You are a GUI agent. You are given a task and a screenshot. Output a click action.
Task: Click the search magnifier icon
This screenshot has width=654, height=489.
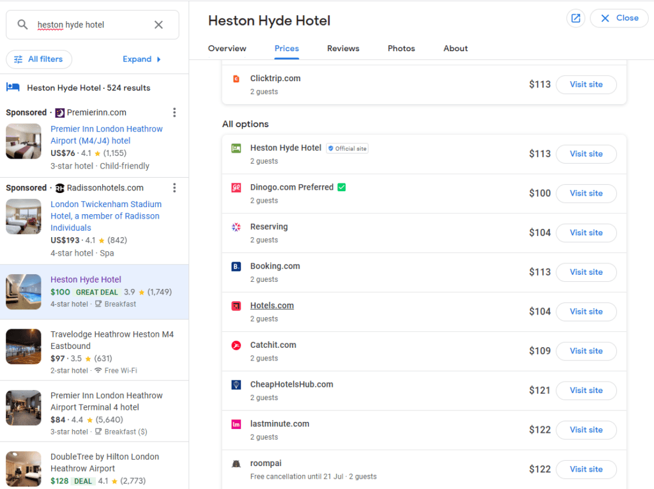click(22, 25)
